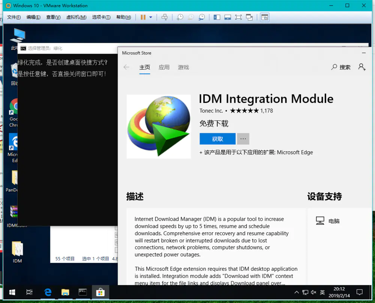The image size is (375, 303).
Task: Switch to the 应用 tab in Store
Action: 164,67
